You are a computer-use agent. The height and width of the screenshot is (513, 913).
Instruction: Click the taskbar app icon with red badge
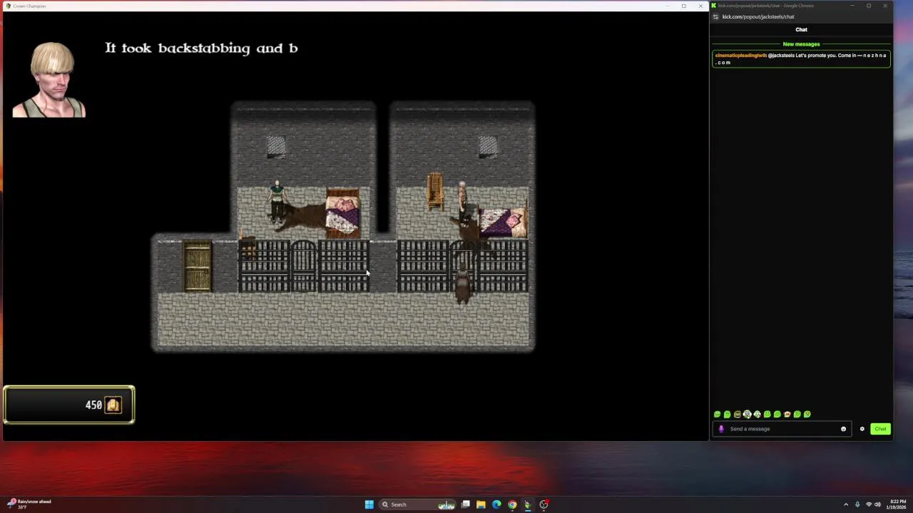pos(544,504)
